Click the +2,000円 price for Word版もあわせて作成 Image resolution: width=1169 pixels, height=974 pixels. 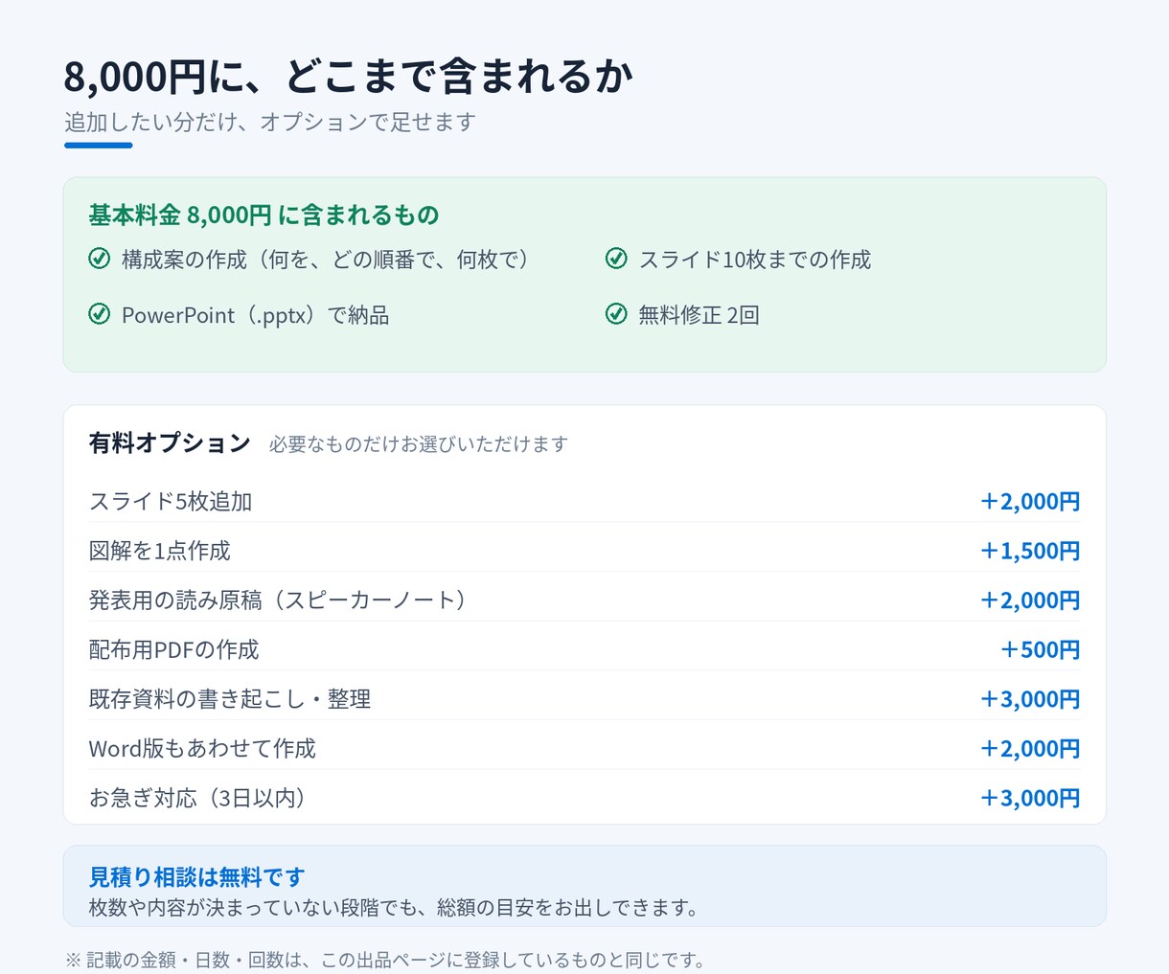(1030, 748)
